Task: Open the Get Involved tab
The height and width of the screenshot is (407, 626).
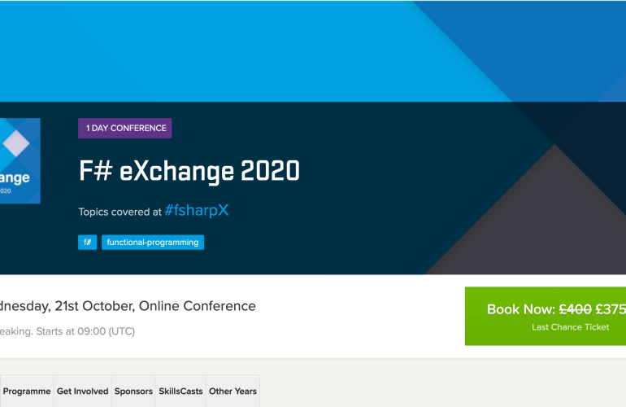Action: [x=82, y=392]
